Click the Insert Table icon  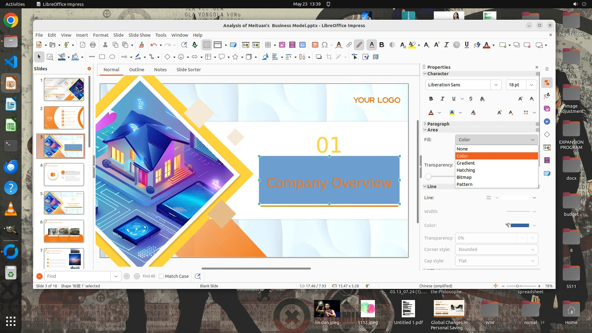pyautogui.click(x=268, y=45)
